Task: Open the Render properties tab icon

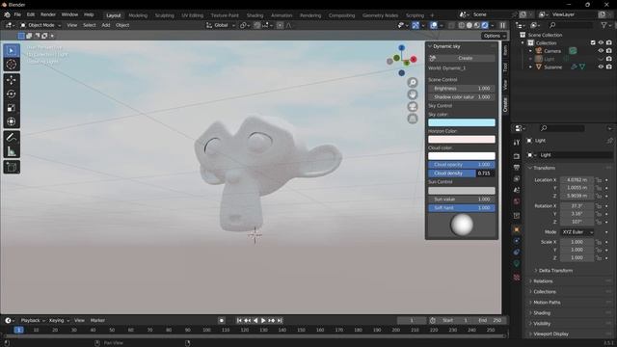Action: pos(517,156)
